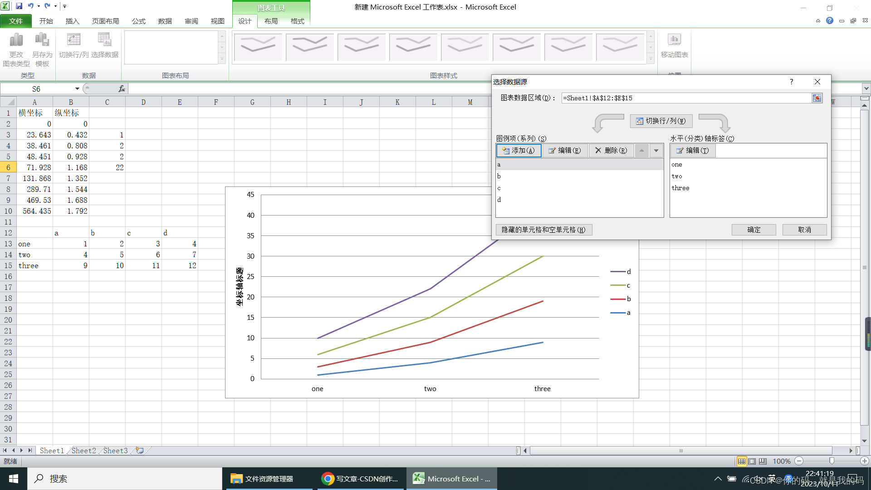The width and height of the screenshot is (871, 490).
Task: Expand the Name Box dropdown arrow
Action: (77, 89)
